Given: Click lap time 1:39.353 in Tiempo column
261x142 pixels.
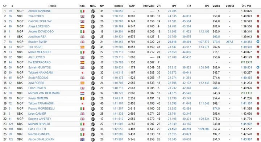Looking at the screenshot, I should click(x=118, y=42).
